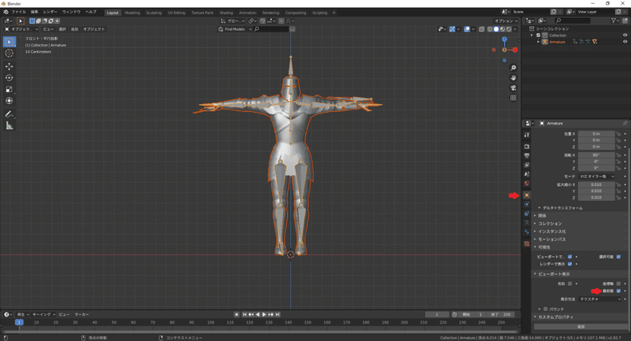
Task: Hide the Collection via its eye icon
Action: pyautogui.click(x=625, y=35)
